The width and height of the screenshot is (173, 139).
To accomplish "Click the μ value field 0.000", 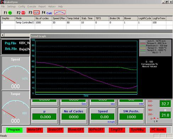I will [44, 117].
